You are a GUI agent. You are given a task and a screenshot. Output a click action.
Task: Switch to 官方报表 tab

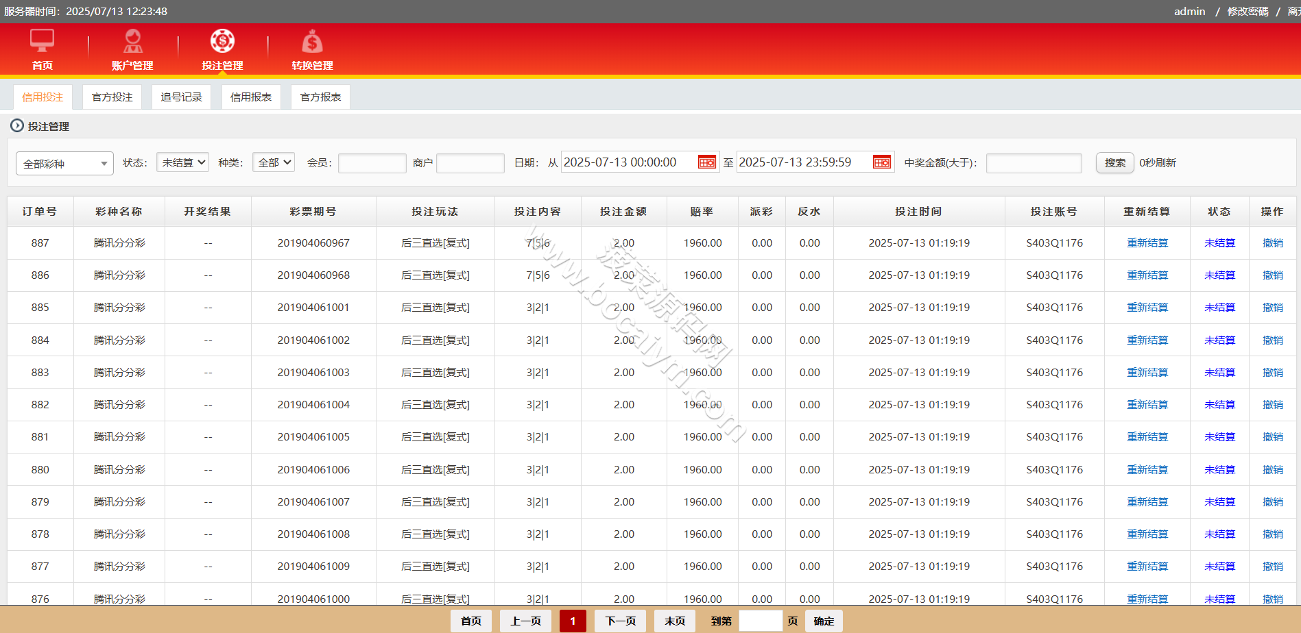(x=320, y=97)
